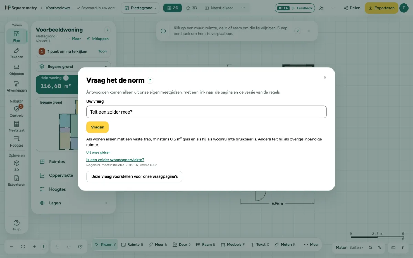Open the Maten: Buiten dropdown

350,247
